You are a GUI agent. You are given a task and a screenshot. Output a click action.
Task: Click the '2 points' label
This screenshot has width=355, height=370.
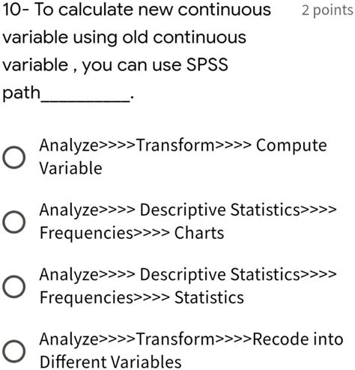(x=327, y=10)
